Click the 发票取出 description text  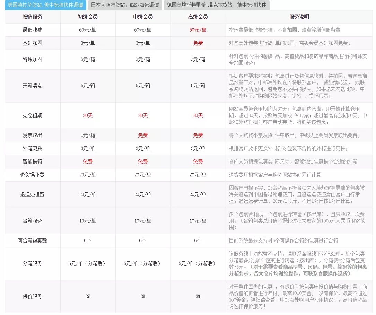[x=295, y=135]
